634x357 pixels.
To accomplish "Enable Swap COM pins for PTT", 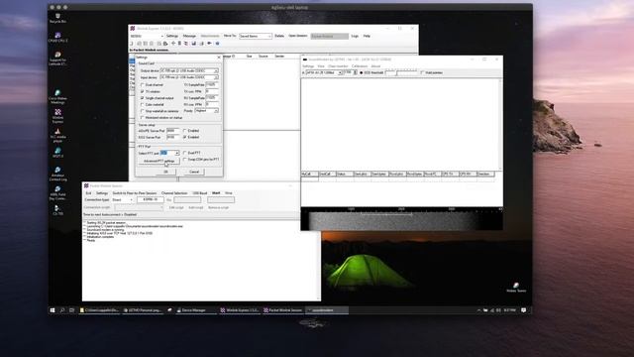I will pyautogui.click(x=185, y=160).
